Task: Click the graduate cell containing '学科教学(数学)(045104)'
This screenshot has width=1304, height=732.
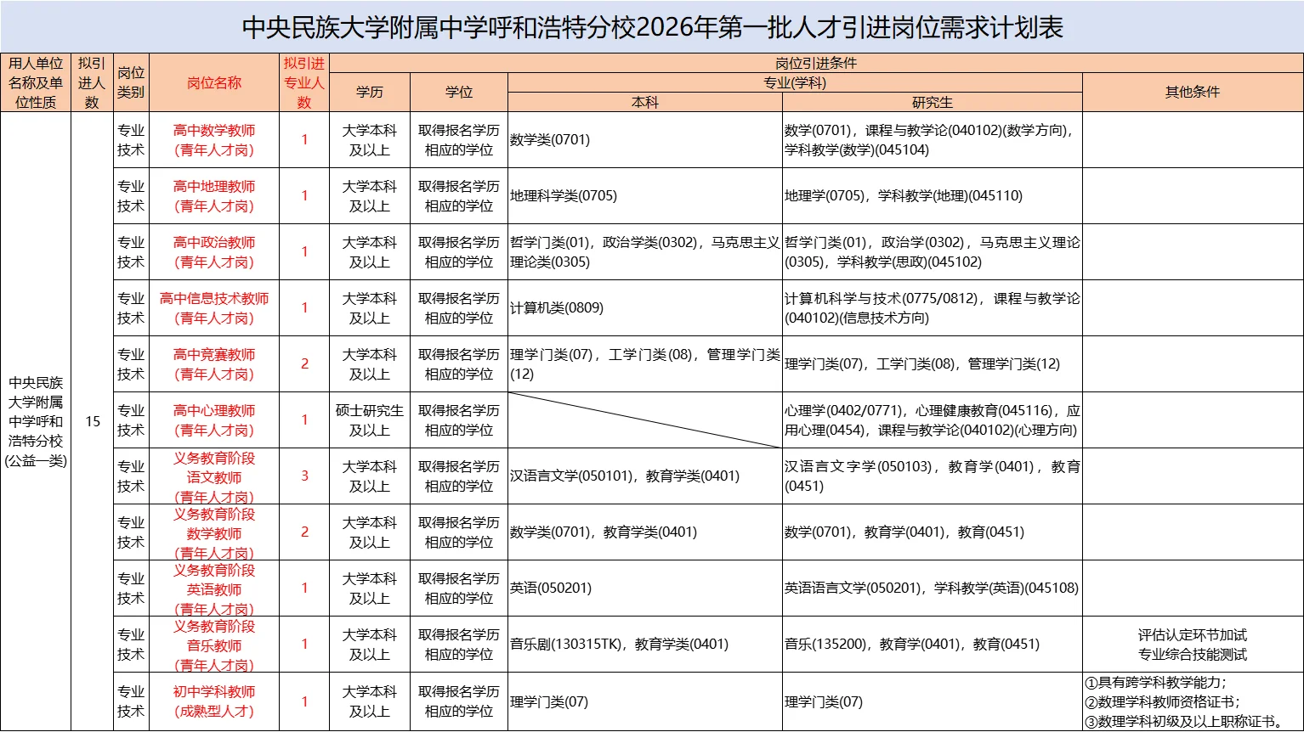Action: 933,140
